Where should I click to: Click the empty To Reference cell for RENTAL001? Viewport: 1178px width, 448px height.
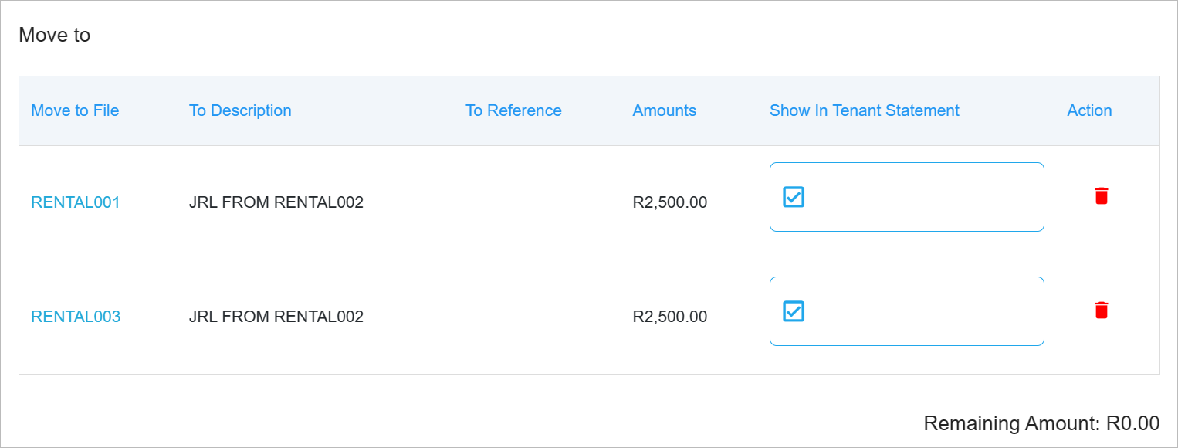coord(537,202)
